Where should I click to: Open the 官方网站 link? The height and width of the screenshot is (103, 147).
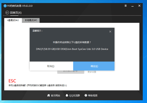coord(55,95)
